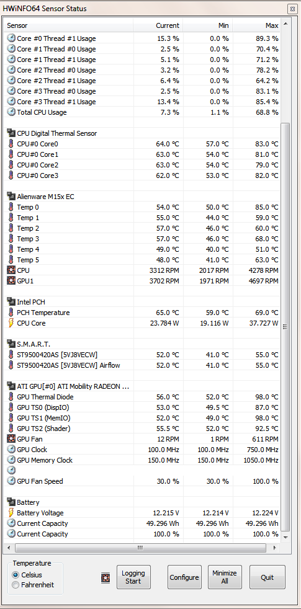Viewport: 301px width, 609px height.
Task: Select the CPU#0 Core2 temperature row
Action: pos(143,165)
